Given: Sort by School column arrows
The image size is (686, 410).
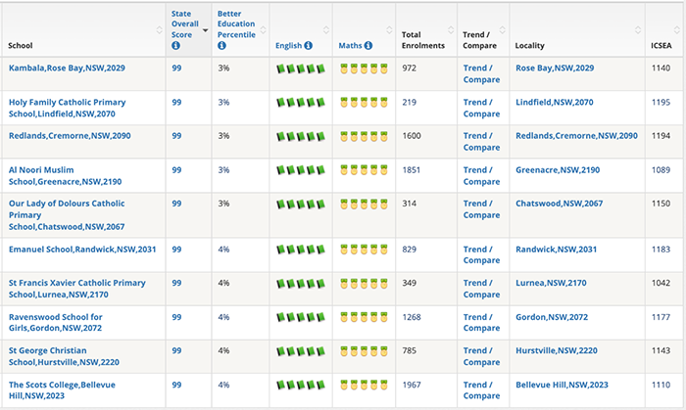Looking at the screenshot, I should coord(159,29).
